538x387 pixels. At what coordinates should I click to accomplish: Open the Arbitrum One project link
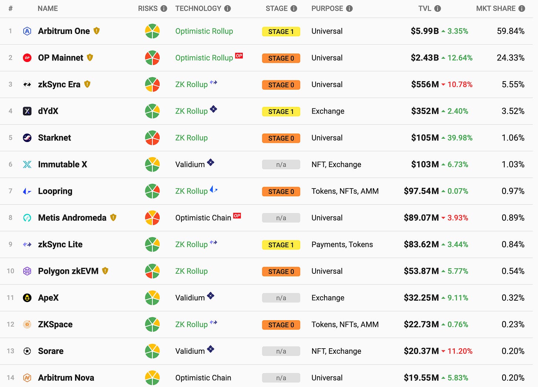tap(64, 31)
